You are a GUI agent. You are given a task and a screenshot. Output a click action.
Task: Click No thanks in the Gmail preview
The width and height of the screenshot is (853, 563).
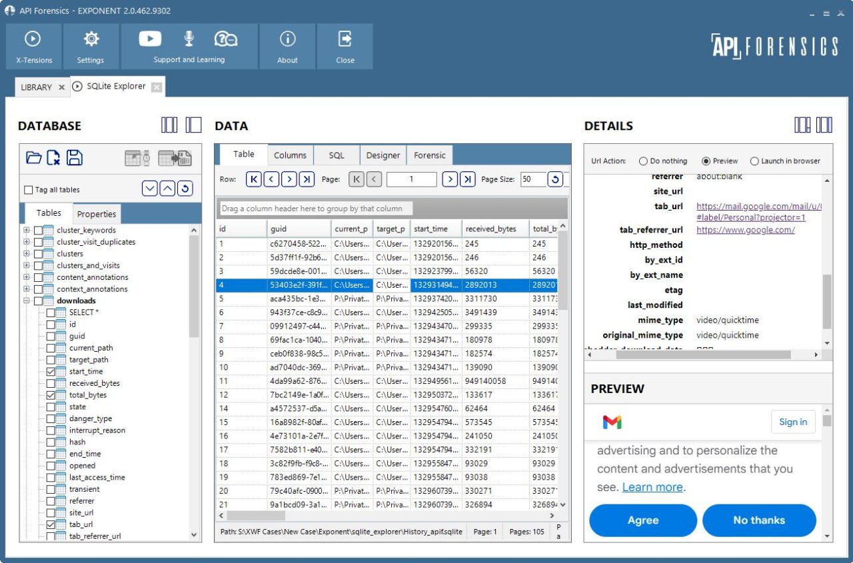[758, 520]
